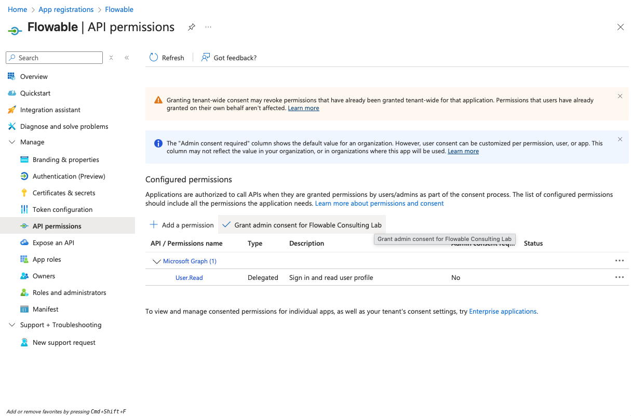The height and width of the screenshot is (416, 631).
Task: Open the Quickstart cloud icon
Action: click(x=12, y=93)
